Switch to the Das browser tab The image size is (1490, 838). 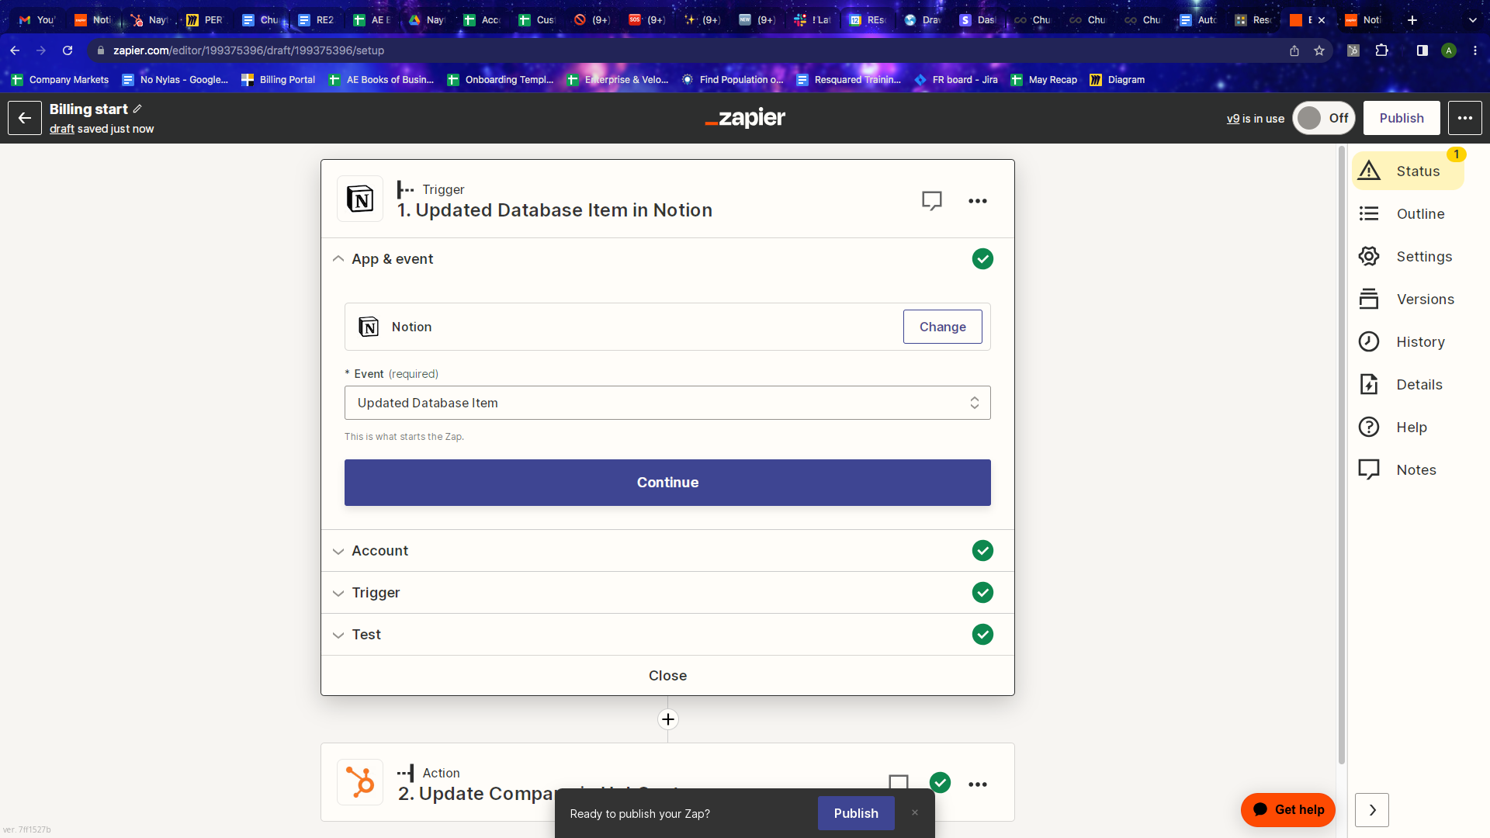click(978, 20)
